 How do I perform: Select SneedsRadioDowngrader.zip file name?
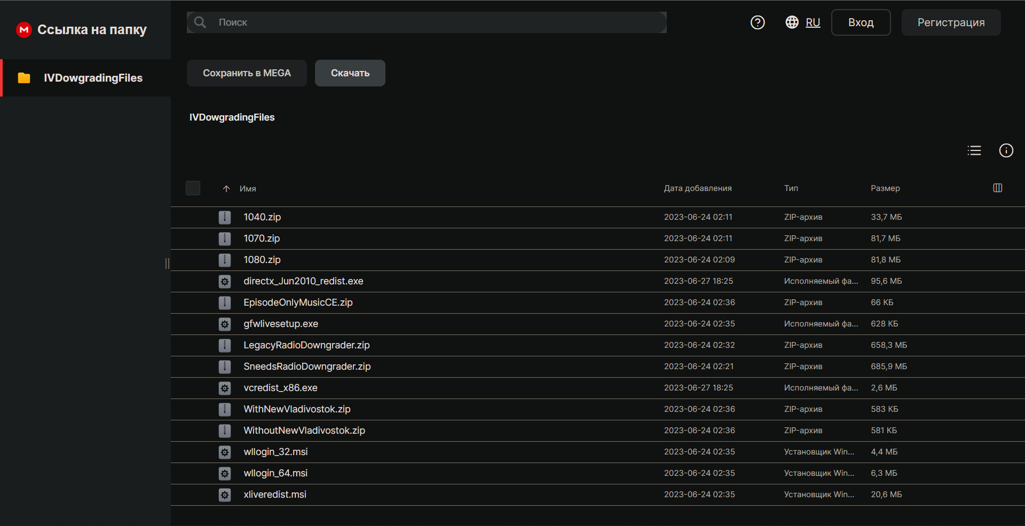click(x=307, y=366)
